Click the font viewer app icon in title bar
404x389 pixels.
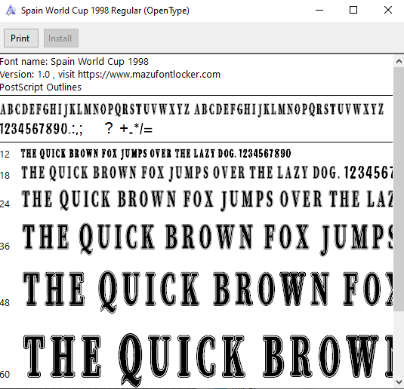[11, 11]
